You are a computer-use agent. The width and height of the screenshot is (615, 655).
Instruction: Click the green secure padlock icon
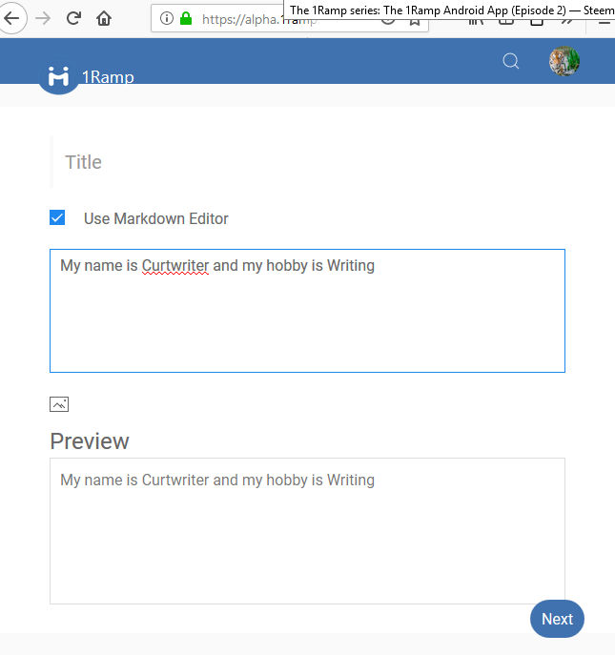pos(186,18)
